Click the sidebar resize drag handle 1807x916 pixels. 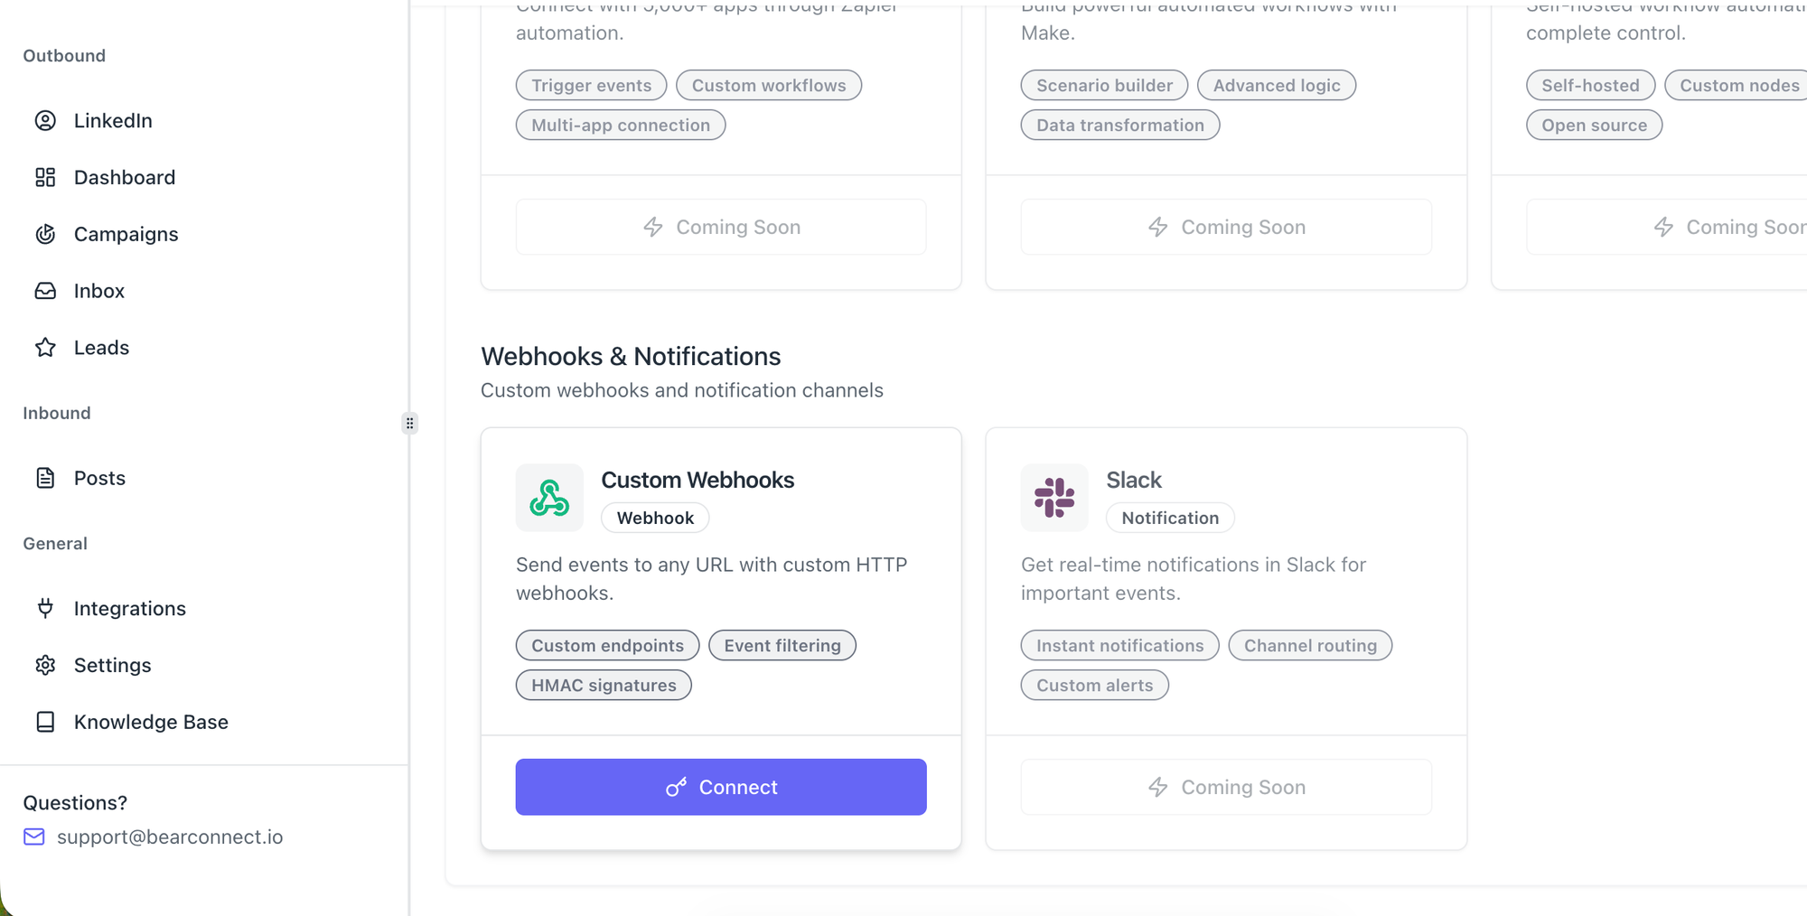410,423
